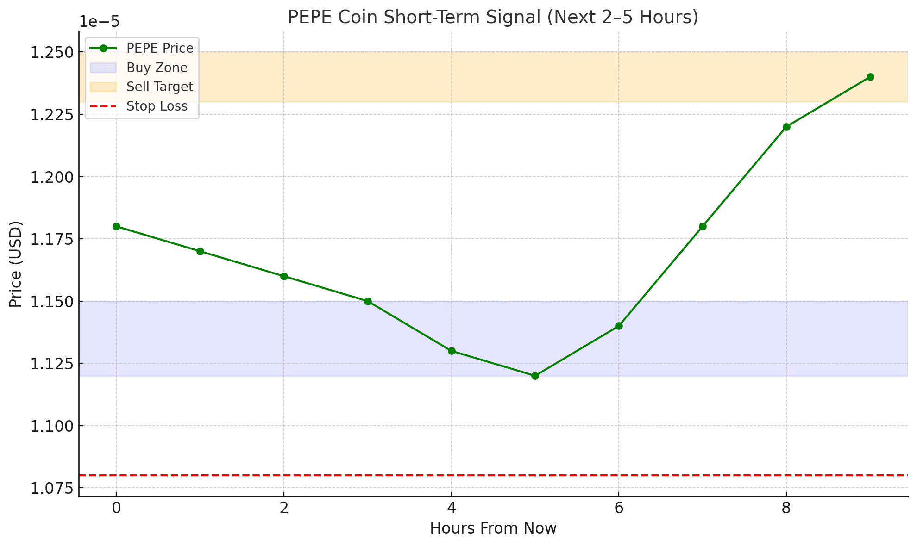Click the Buy Zone legend color patch

point(103,68)
